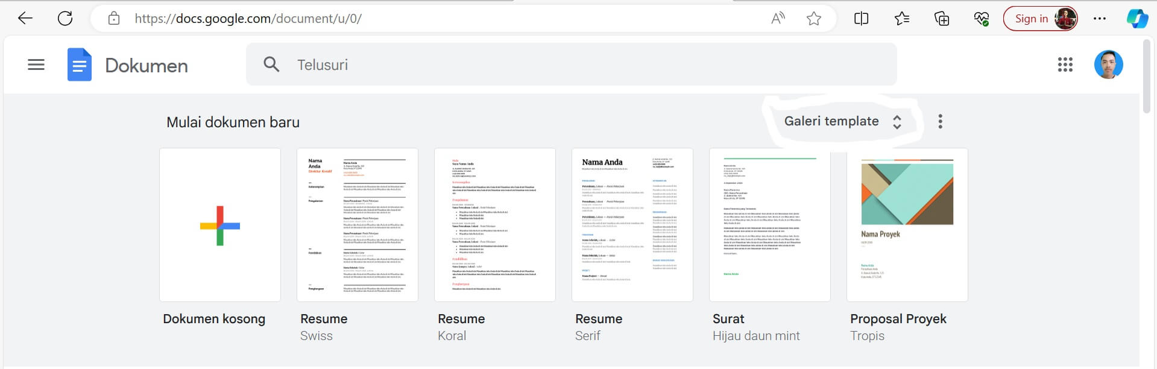Image resolution: width=1157 pixels, height=369 pixels.
Task: Click the blue Google Docs logo
Action: tap(80, 65)
